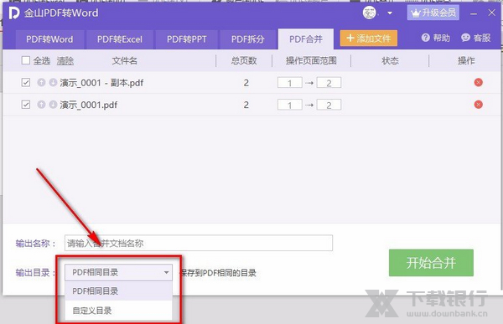
Task: Click the 添加文件 button
Action: coord(369,39)
